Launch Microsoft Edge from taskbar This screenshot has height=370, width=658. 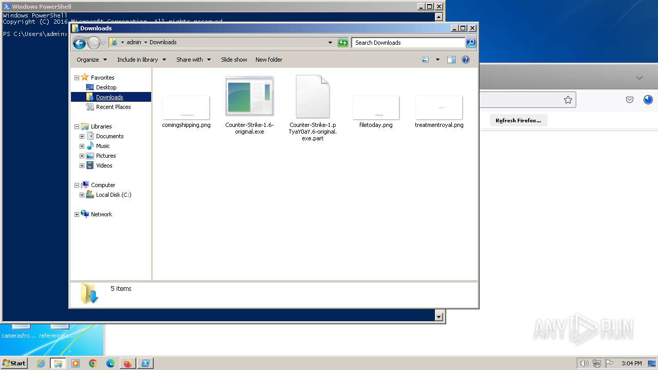pyautogui.click(x=111, y=363)
